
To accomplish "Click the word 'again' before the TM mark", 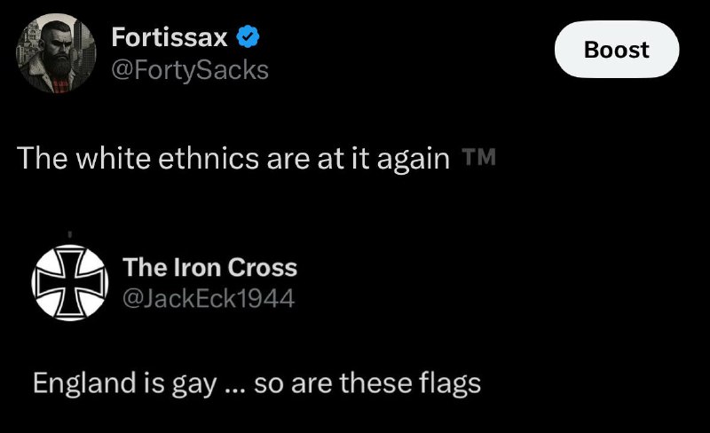I will pyautogui.click(x=413, y=160).
